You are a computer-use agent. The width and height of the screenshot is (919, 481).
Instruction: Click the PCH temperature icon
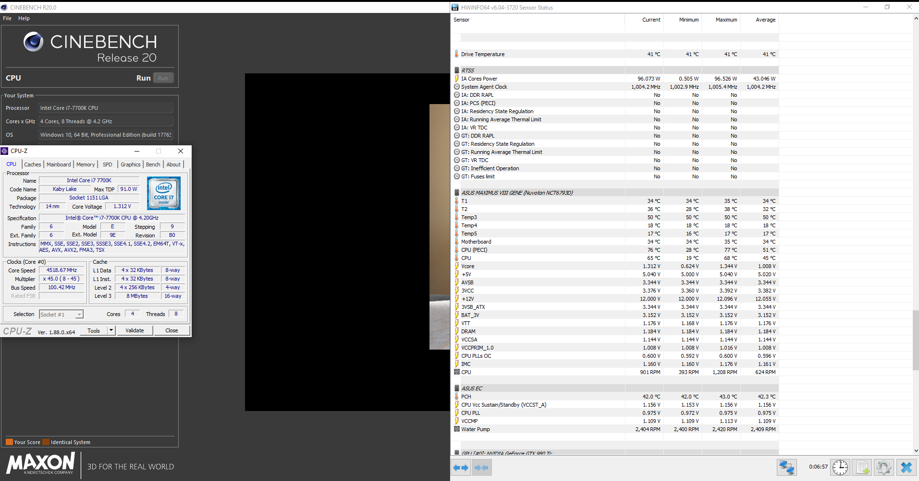(x=457, y=397)
